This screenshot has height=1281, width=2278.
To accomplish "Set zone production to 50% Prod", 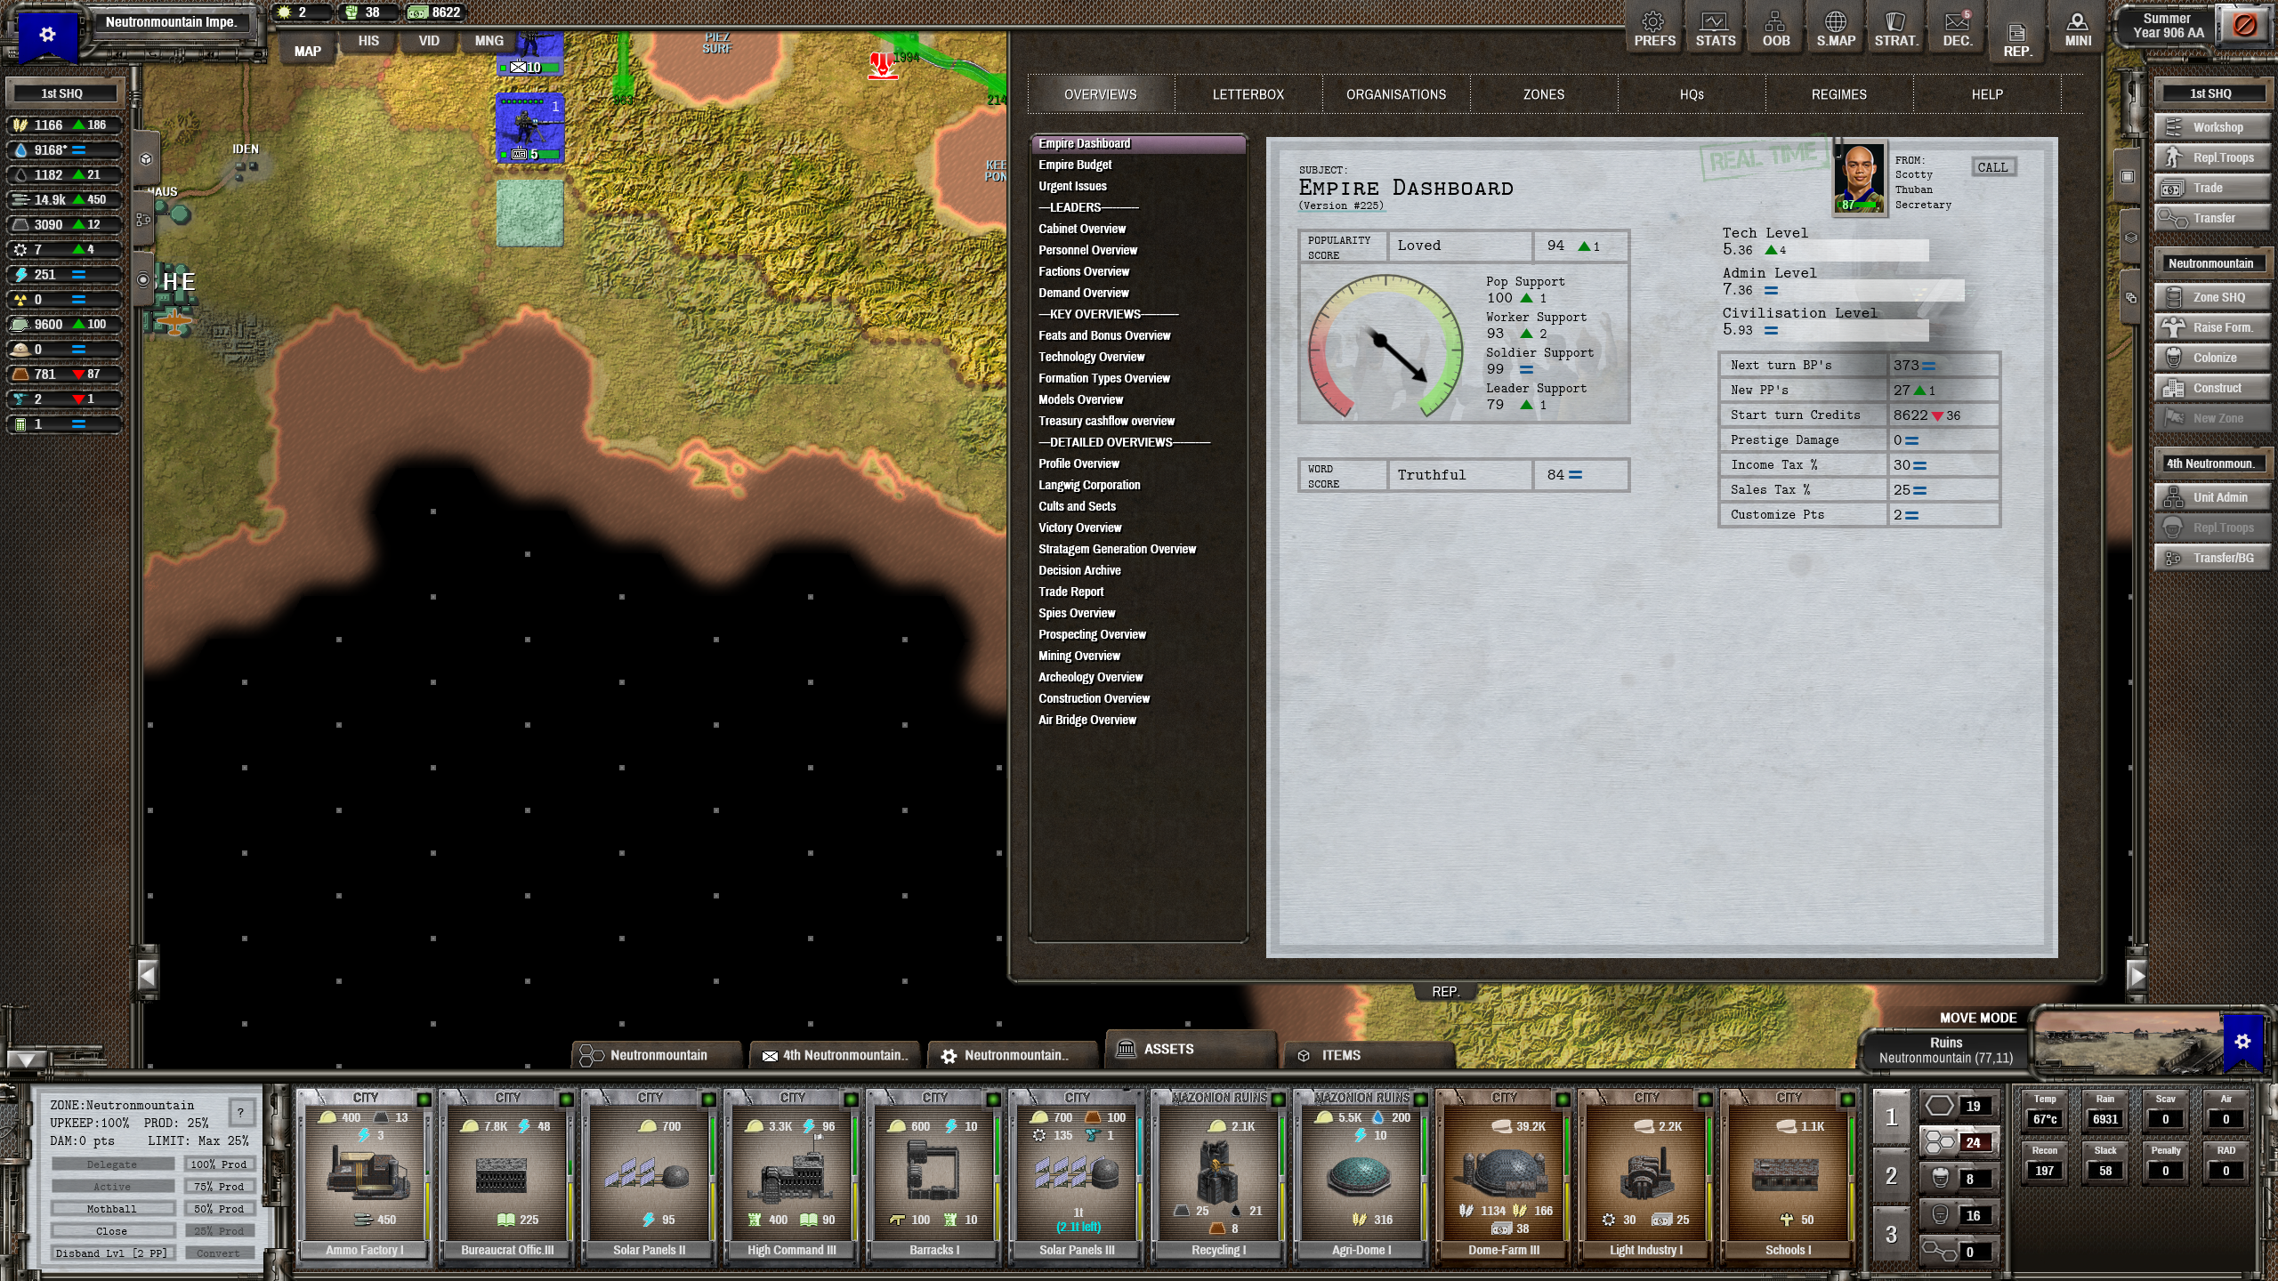I will [x=219, y=1209].
